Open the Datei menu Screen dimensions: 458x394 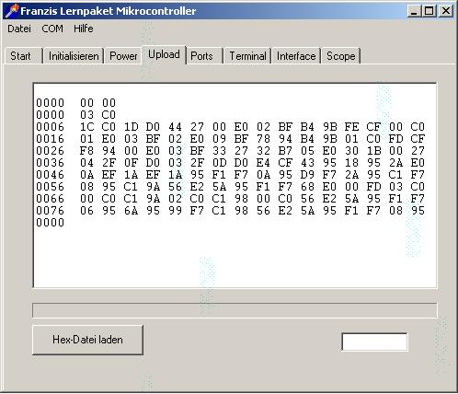point(19,29)
